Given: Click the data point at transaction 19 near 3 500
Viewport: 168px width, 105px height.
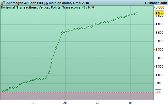Looking at the screenshot, I should pos(62,32).
